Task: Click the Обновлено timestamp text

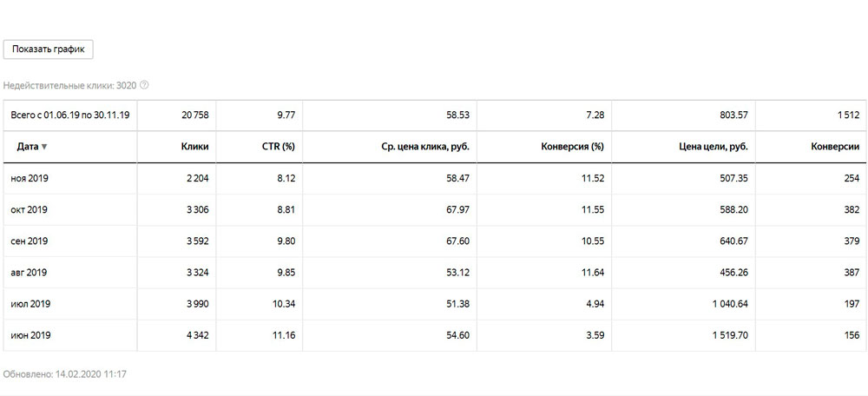Action: [x=65, y=373]
